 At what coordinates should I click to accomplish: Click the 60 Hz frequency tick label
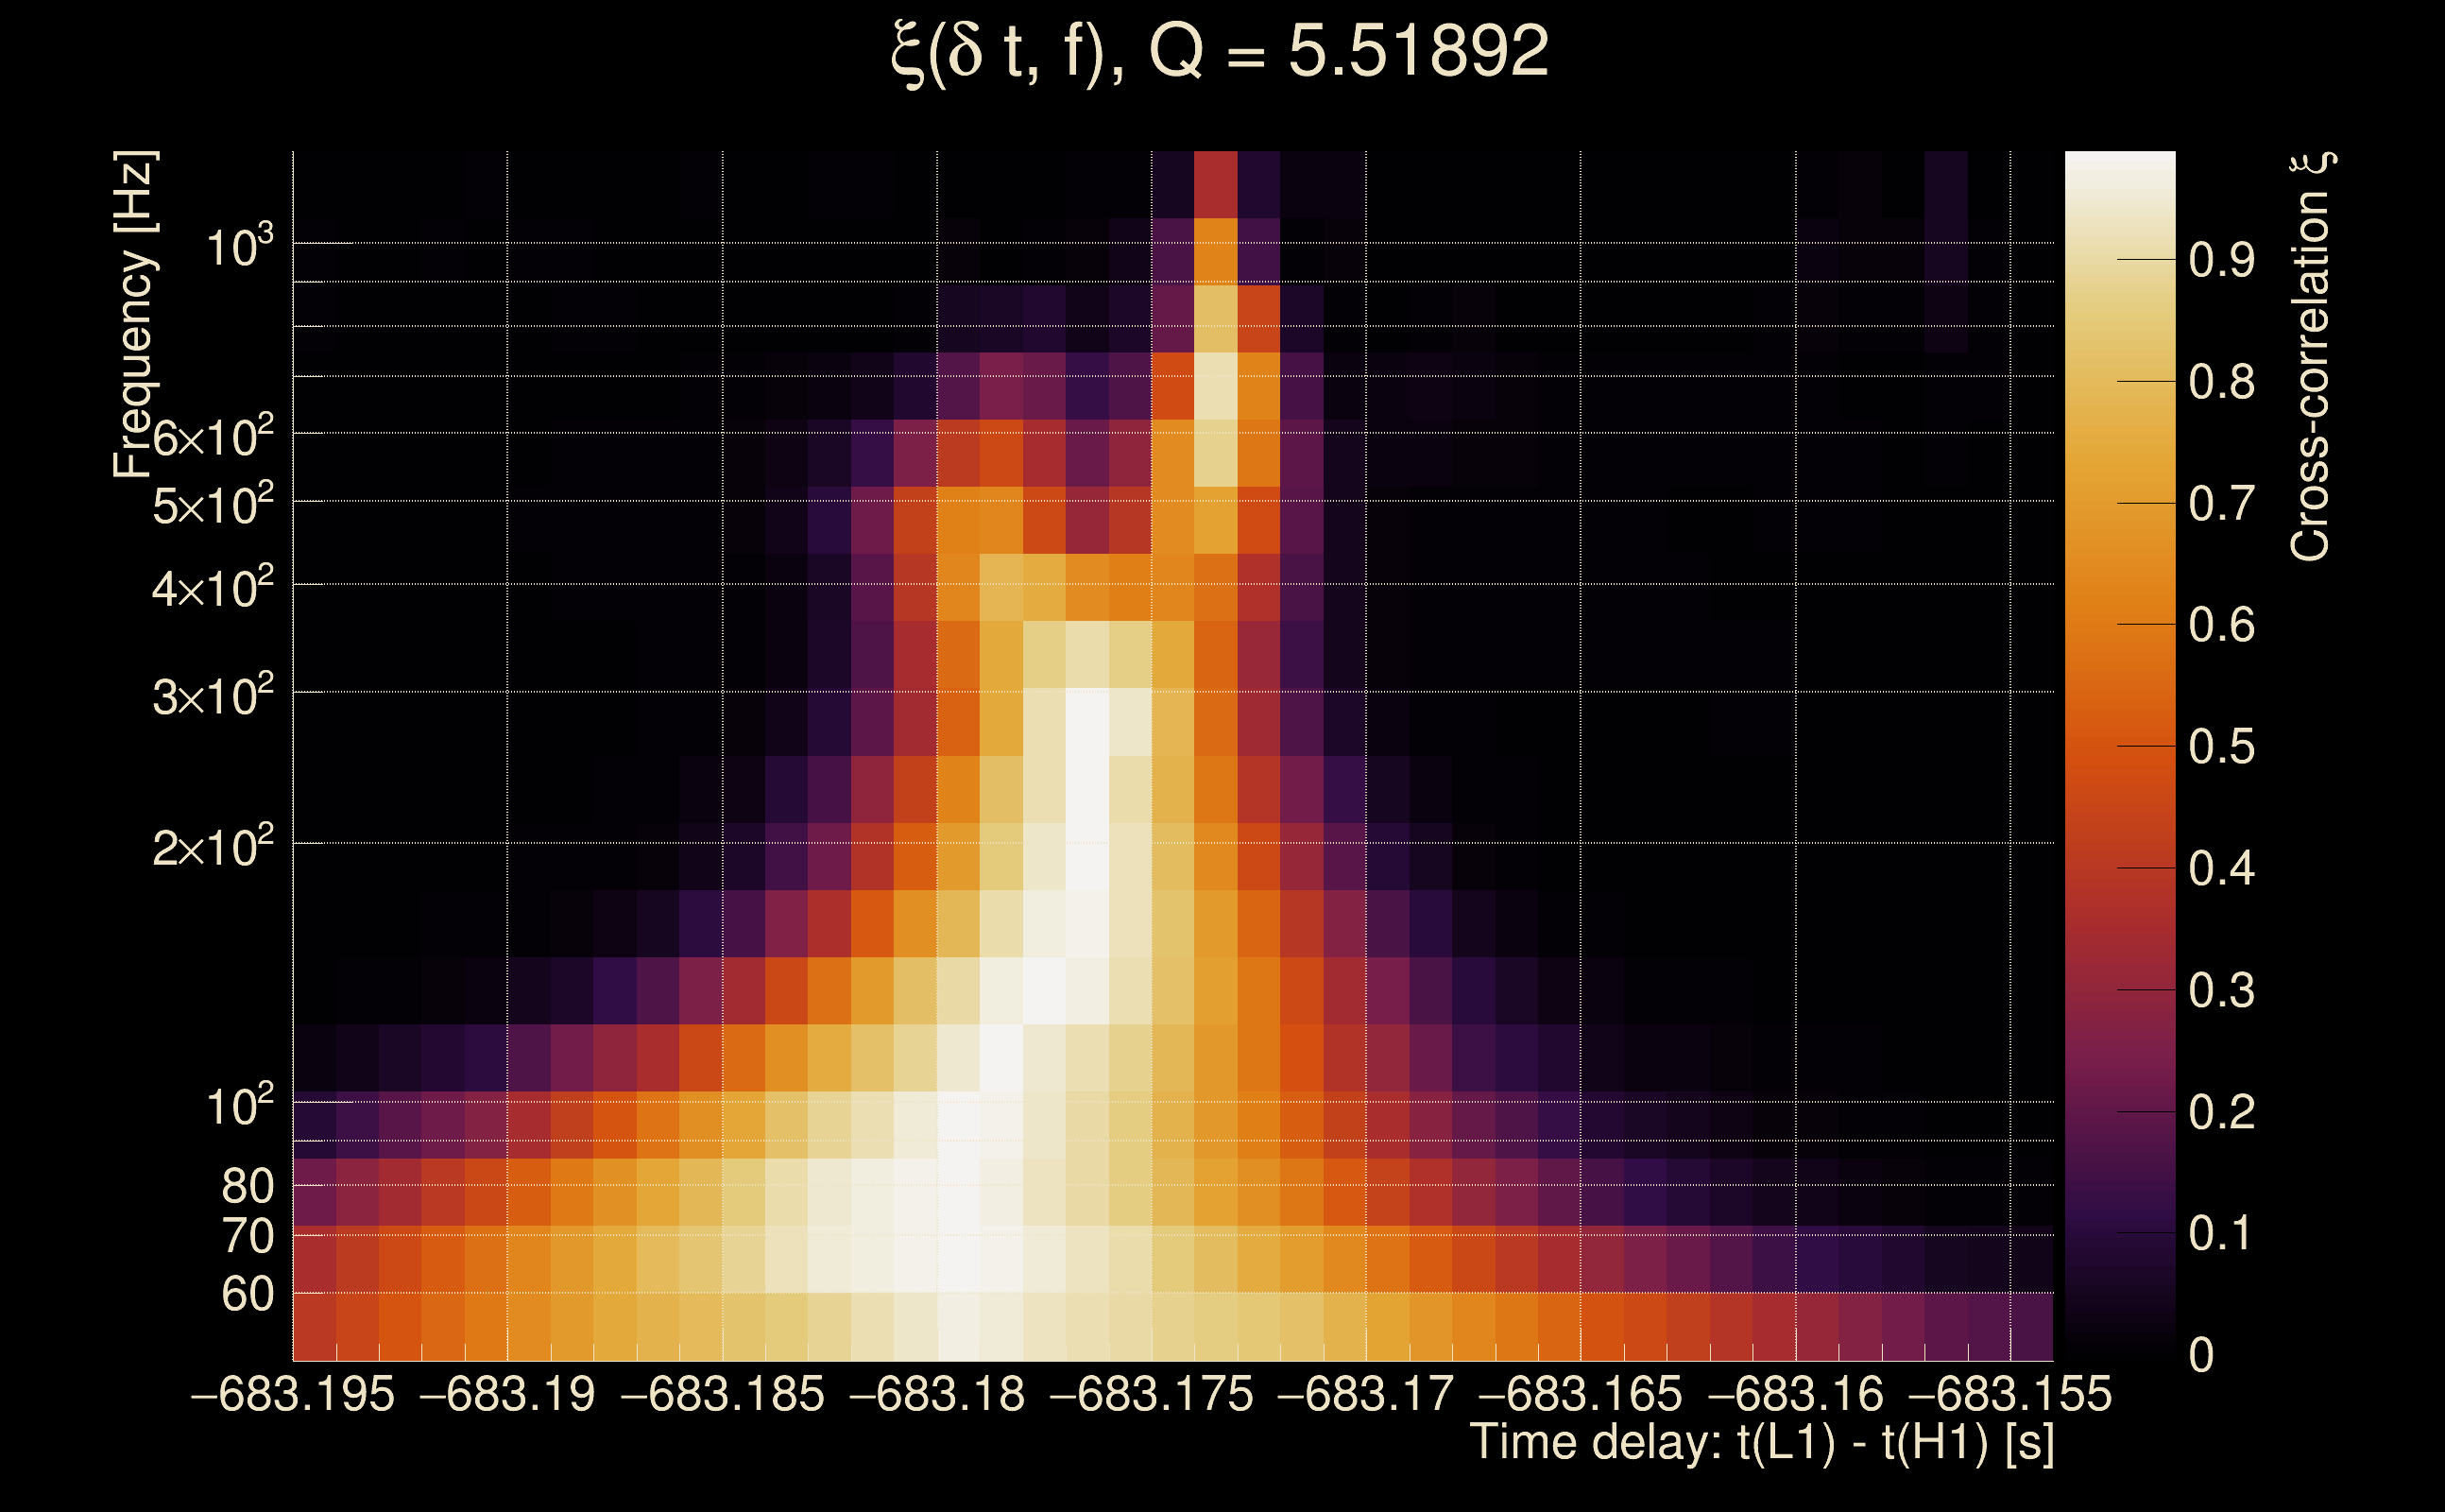pyautogui.click(x=247, y=1295)
